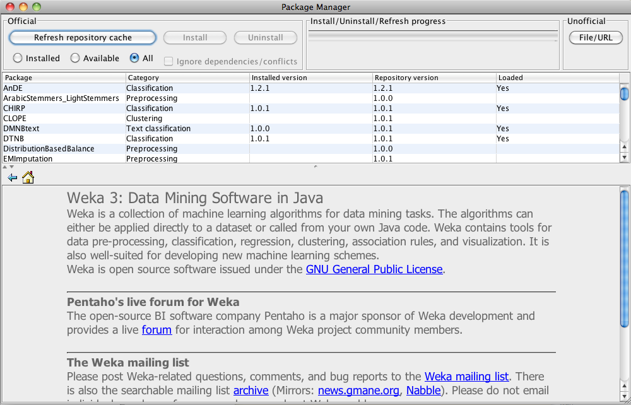The width and height of the screenshot is (631, 405).
Task: Click the Uninstall button
Action: click(266, 38)
